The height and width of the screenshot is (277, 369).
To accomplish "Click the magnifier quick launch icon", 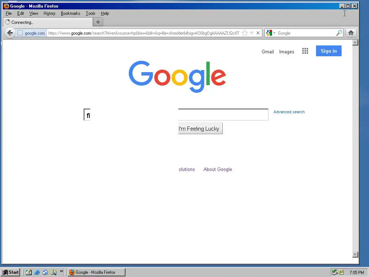I will click(53, 272).
